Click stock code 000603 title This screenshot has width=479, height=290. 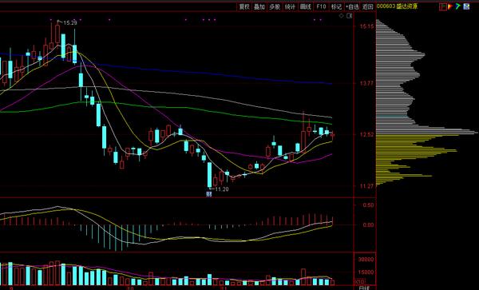point(397,6)
